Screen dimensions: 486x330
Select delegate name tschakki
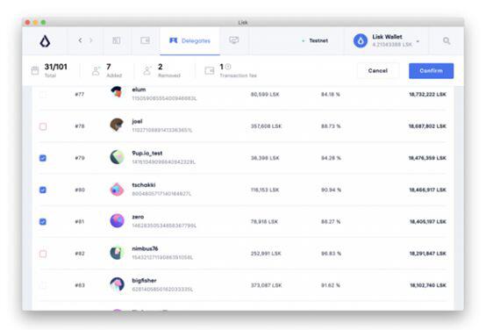(144, 185)
